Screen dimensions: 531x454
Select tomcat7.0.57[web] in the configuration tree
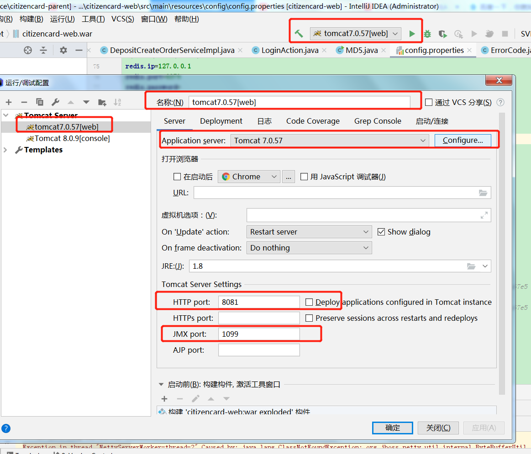pyautogui.click(x=66, y=127)
